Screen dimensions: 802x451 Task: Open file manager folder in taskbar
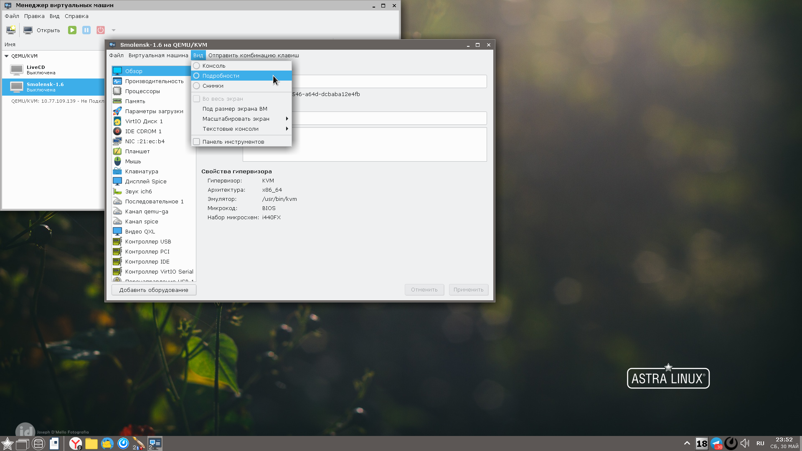point(91,443)
